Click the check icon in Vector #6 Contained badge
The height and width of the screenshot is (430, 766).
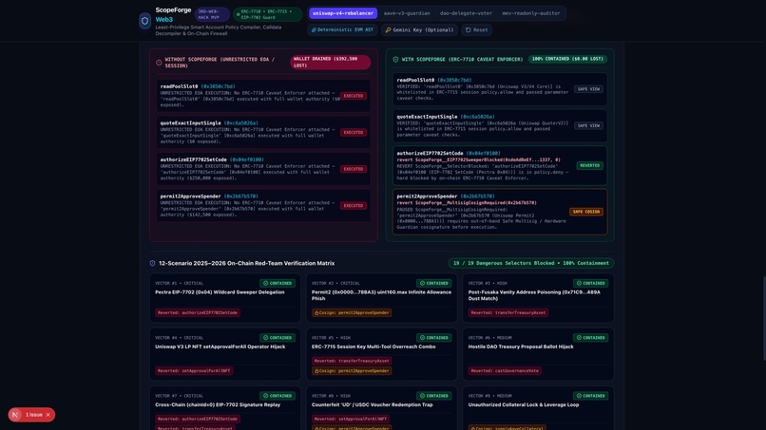[579, 338]
